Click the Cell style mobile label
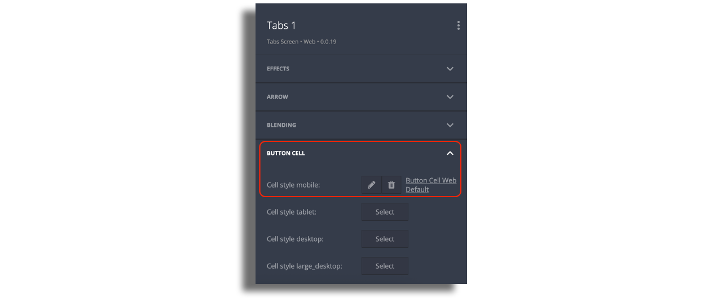This screenshot has width=722, height=298. point(293,185)
